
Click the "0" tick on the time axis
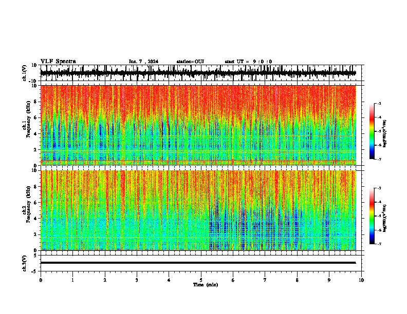41,280
